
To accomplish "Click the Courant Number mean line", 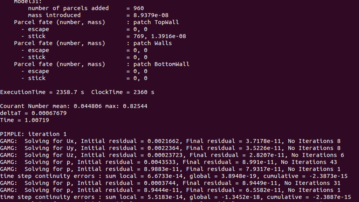I will [x=74, y=106].
